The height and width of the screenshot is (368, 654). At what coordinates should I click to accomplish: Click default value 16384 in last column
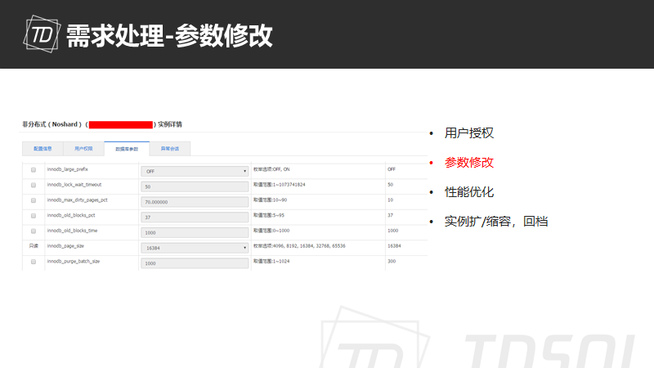[394, 246]
